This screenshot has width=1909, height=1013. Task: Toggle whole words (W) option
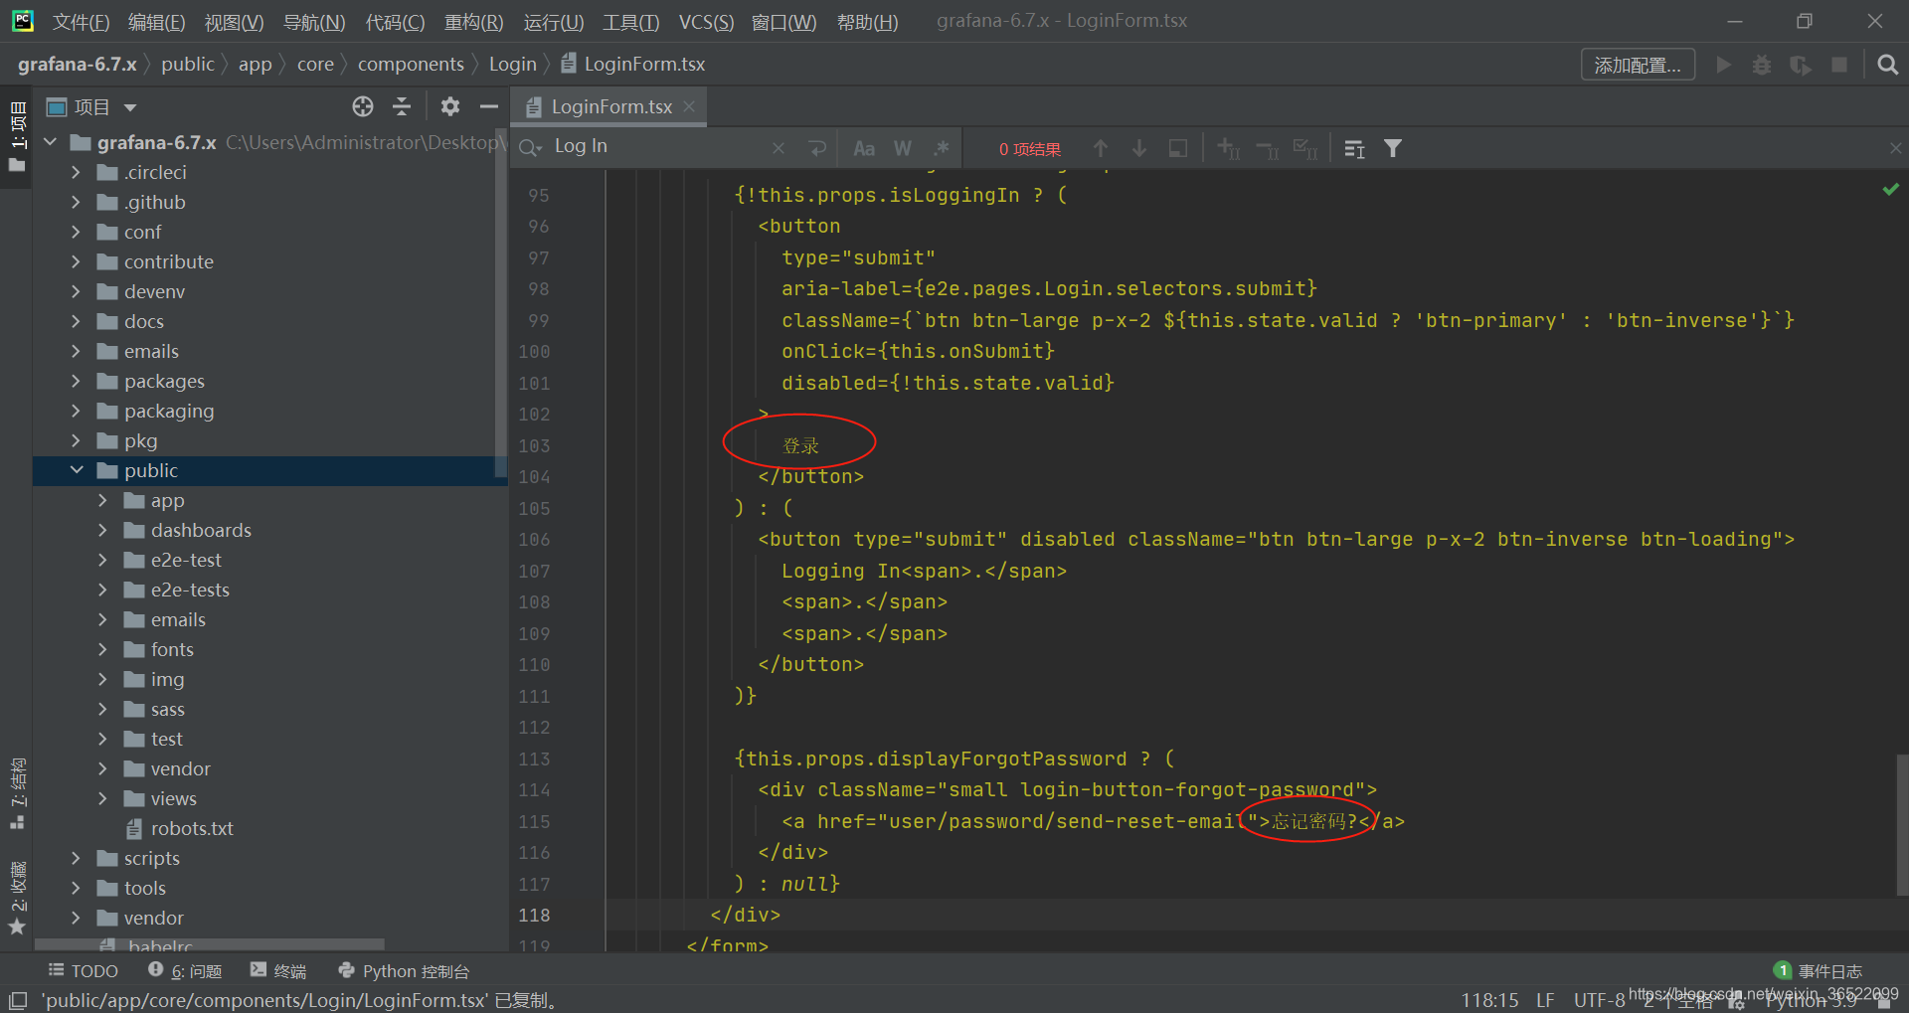point(903,148)
